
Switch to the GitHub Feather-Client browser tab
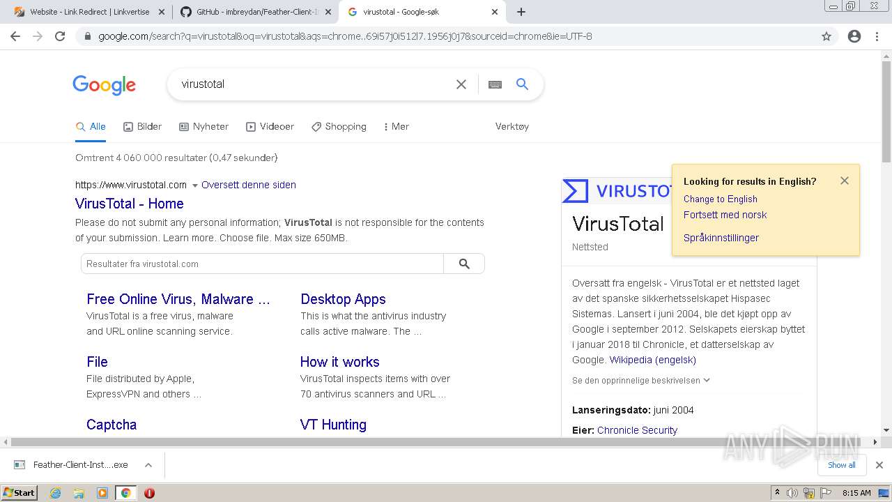point(255,12)
